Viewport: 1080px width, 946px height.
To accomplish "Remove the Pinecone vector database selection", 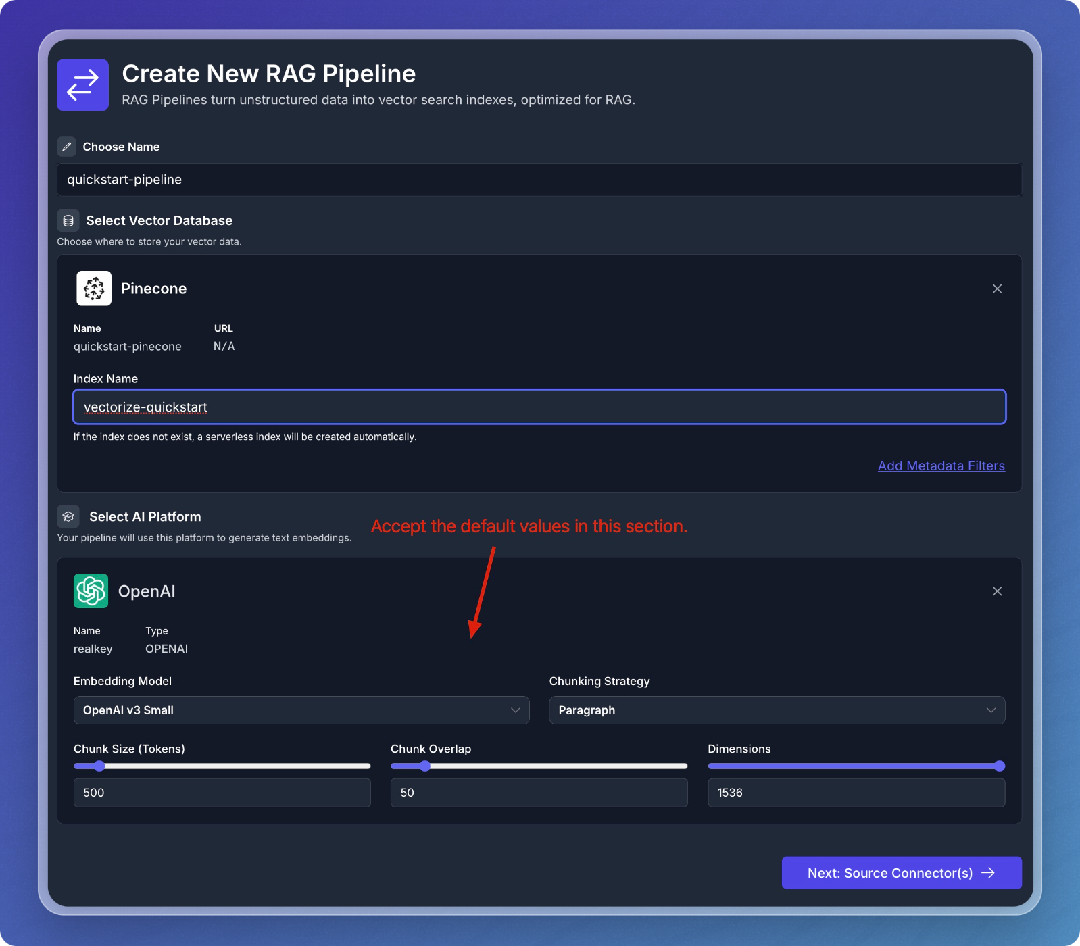I will (x=997, y=289).
